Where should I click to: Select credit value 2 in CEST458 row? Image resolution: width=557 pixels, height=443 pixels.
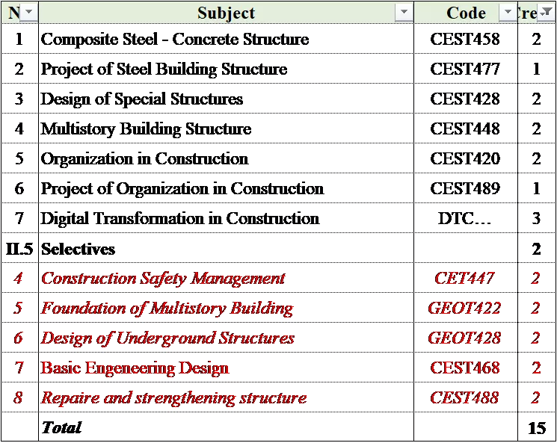[537, 39]
